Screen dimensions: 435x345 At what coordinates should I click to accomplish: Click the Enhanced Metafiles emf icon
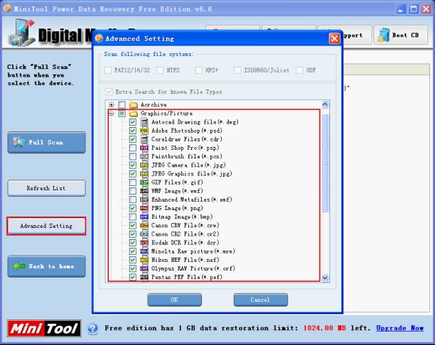point(144,199)
